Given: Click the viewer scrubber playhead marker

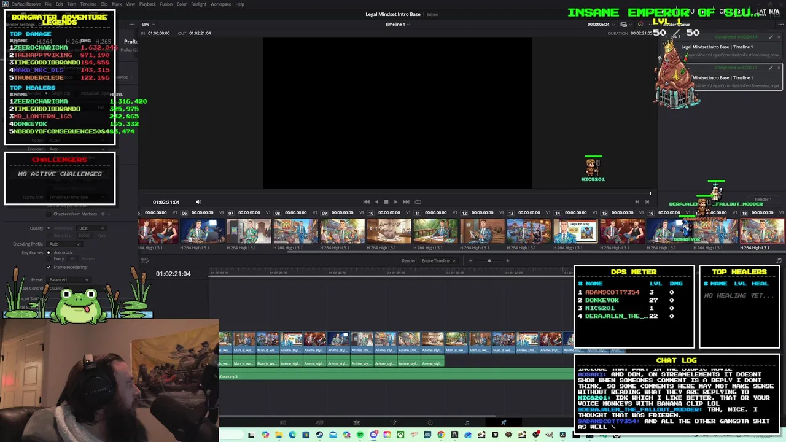Looking at the screenshot, I should 650,193.
